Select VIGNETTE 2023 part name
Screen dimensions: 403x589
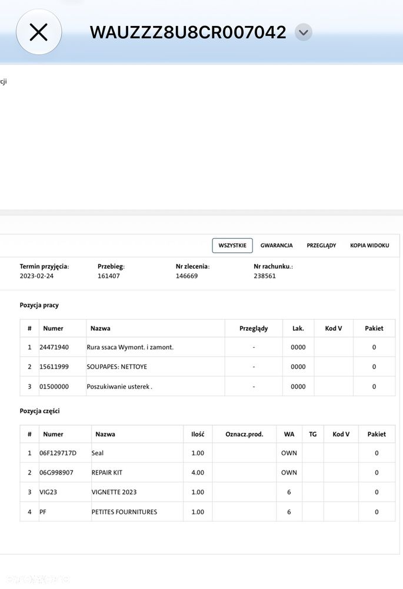[x=114, y=492]
